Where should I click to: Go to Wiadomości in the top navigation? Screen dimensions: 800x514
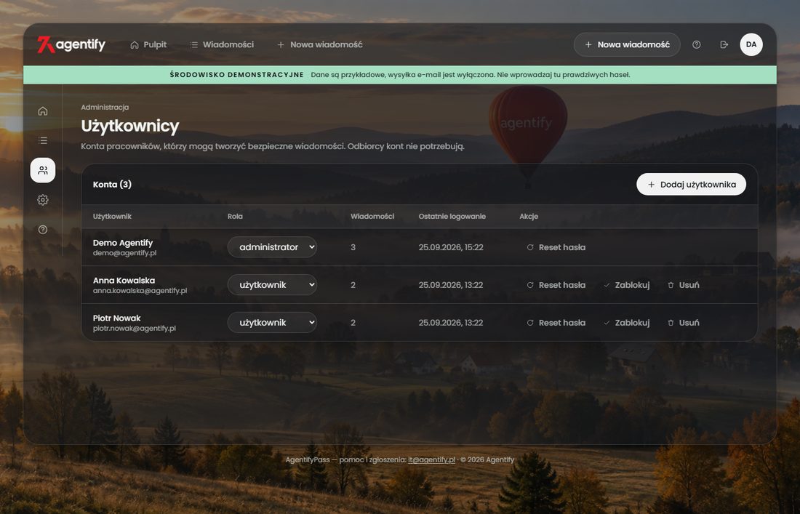pos(222,45)
